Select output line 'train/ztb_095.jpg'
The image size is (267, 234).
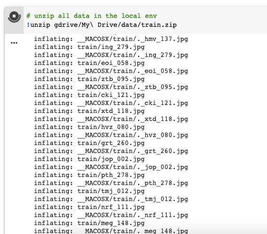pyautogui.click(x=89, y=79)
